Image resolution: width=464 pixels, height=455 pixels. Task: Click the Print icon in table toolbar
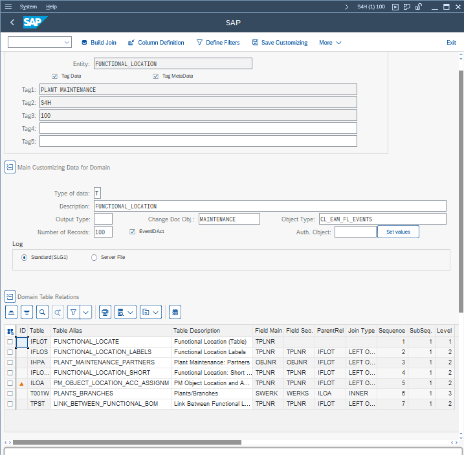pos(105,312)
